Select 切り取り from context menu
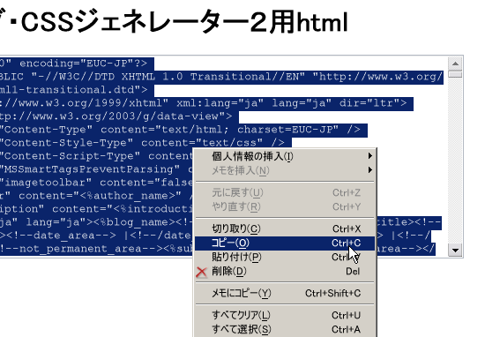The height and width of the screenshot is (337, 485). (x=284, y=228)
